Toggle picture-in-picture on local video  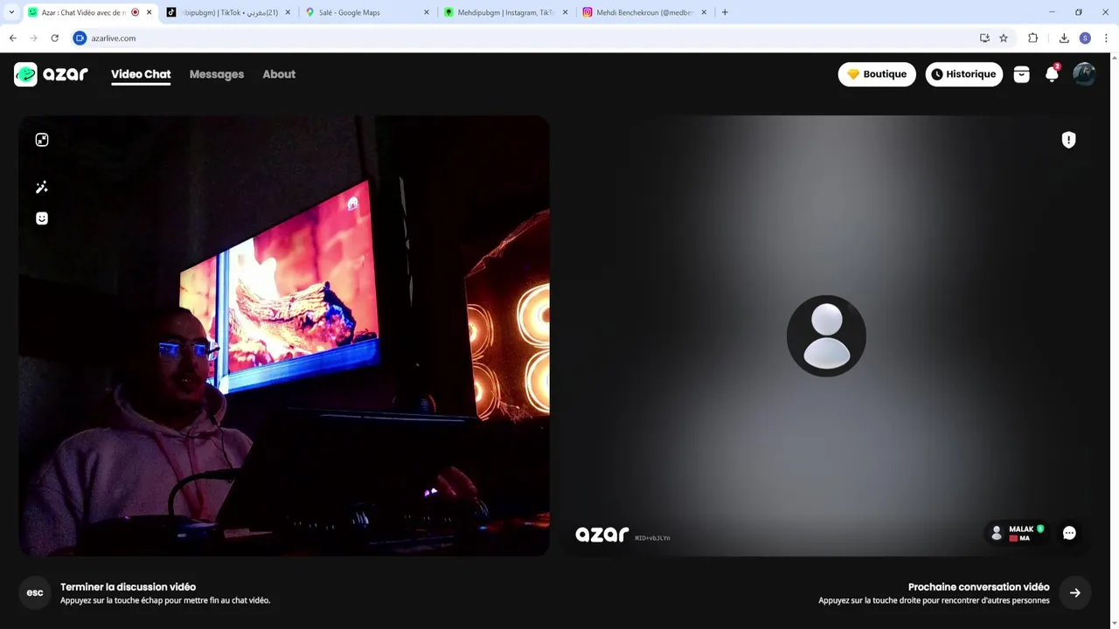pos(42,140)
